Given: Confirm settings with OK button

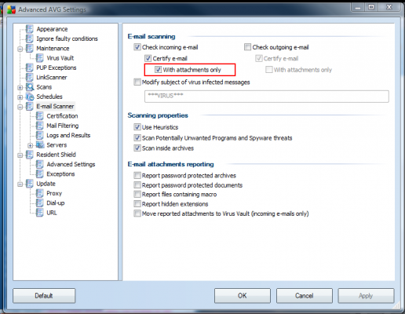Looking at the screenshot, I should coord(243,296).
